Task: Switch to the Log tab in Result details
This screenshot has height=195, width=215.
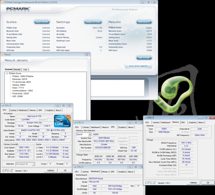Action: (25, 70)
